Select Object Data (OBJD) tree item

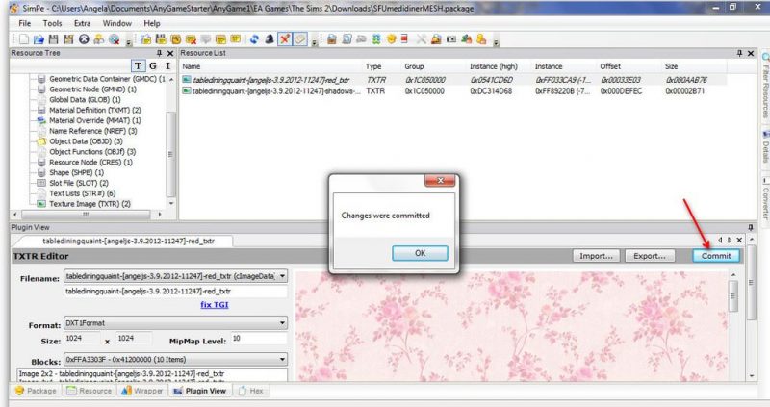click(x=86, y=141)
